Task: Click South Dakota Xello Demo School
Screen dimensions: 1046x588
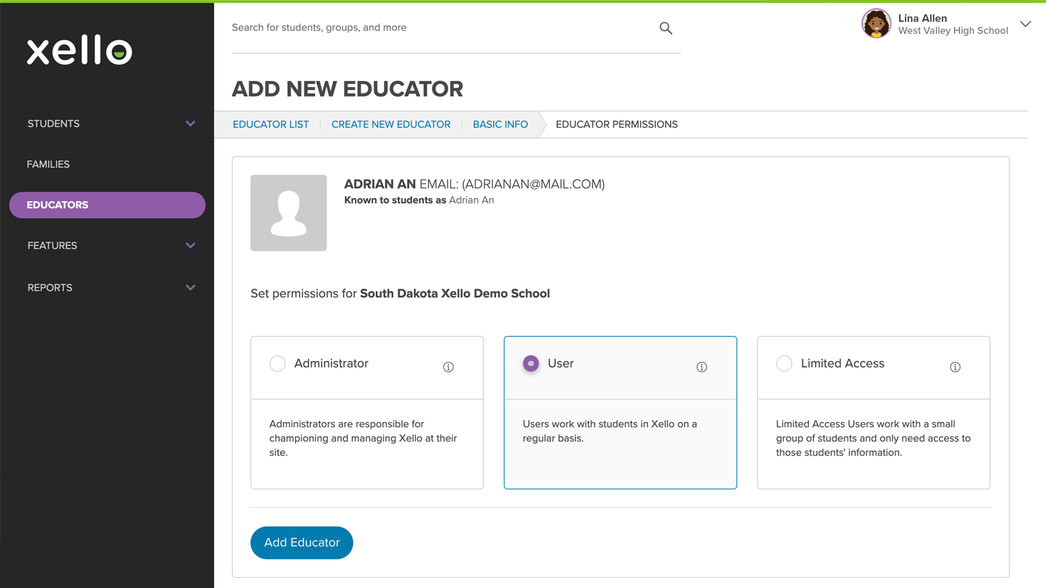Action: tap(455, 293)
